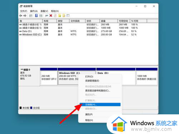Open the 帮助(H) menu in menu bar
This screenshot has width=179, height=134.
[x=55, y=11]
